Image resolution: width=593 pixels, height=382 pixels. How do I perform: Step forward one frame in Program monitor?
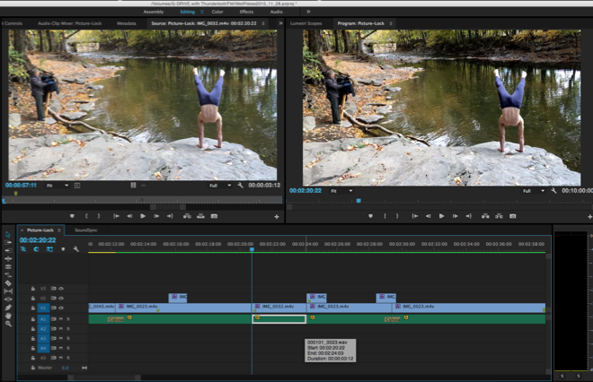[455, 216]
